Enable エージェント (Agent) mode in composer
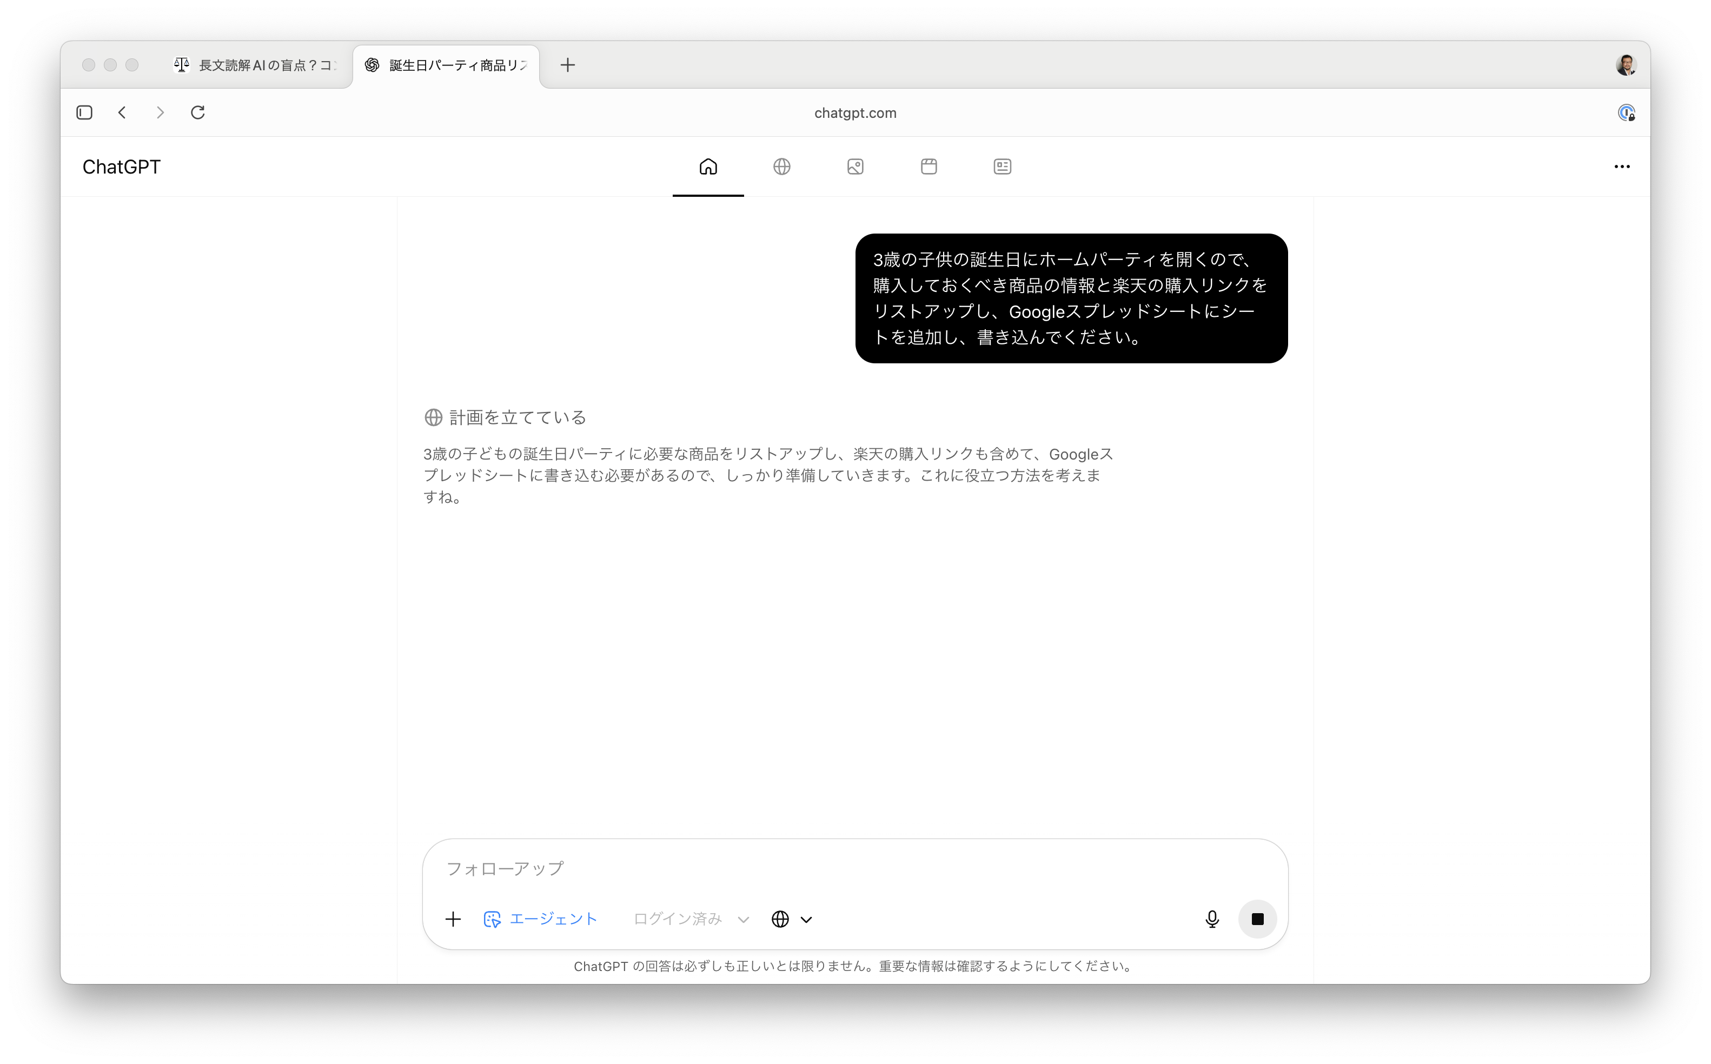This screenshot has width=1711, height=1064. [541, 919]
